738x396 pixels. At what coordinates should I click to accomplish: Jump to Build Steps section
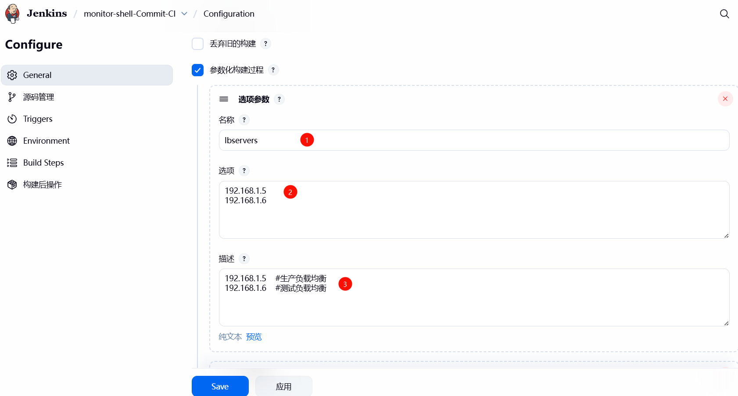(x=43, y=163)
